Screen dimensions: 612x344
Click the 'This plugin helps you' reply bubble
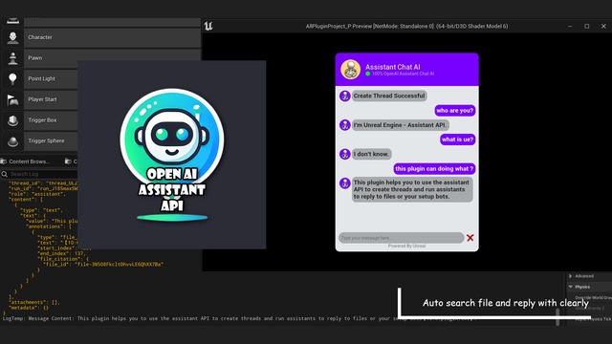[412, 189]
